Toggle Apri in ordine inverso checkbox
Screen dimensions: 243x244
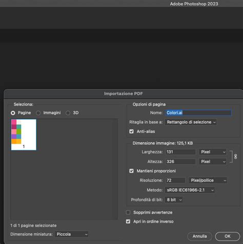click(128, 221)
